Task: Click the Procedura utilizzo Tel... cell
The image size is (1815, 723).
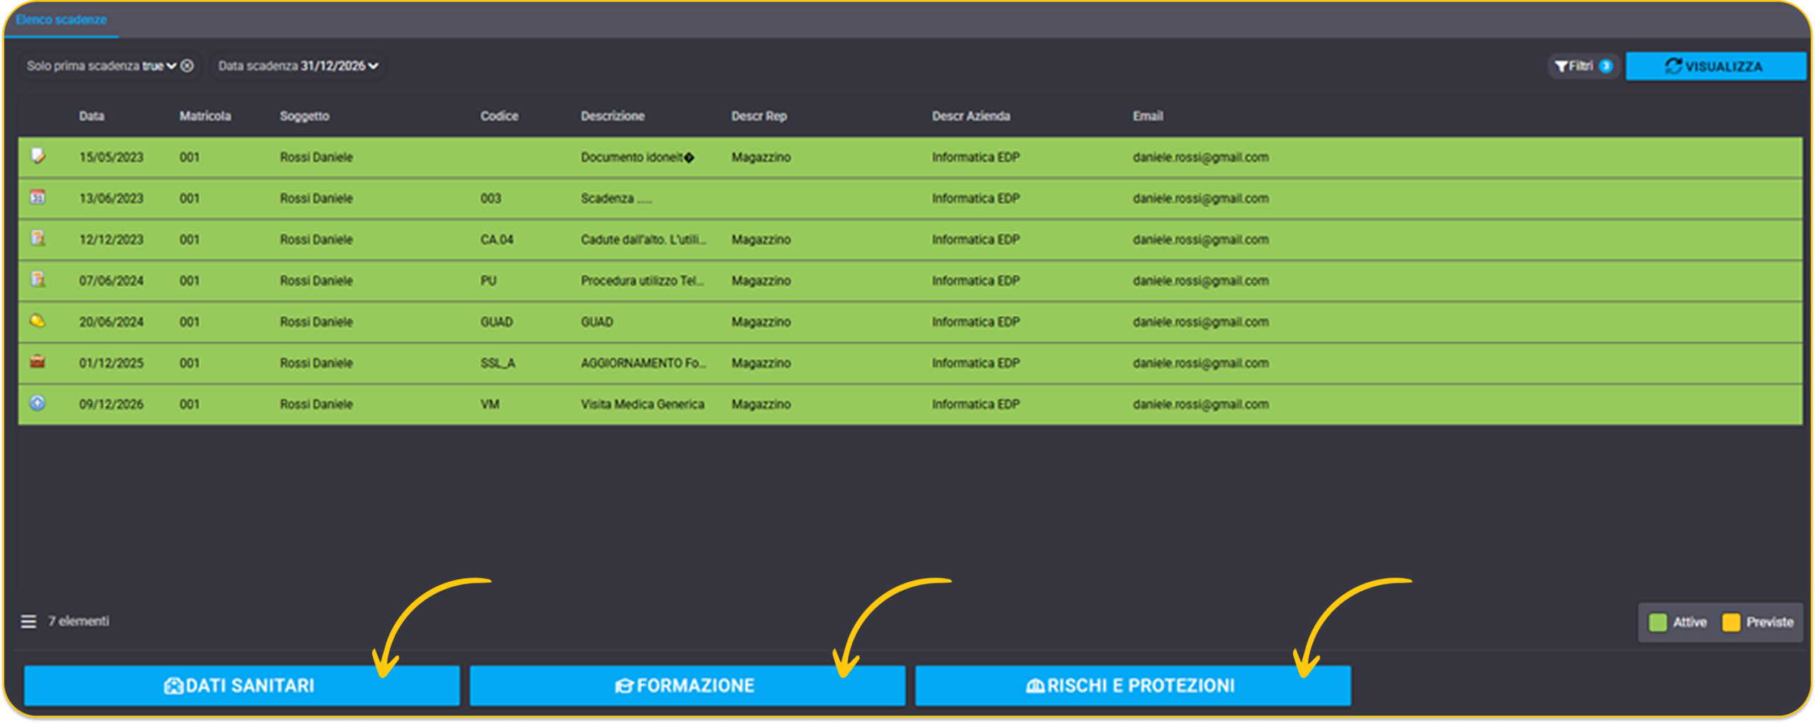Action: pos(642,281)
